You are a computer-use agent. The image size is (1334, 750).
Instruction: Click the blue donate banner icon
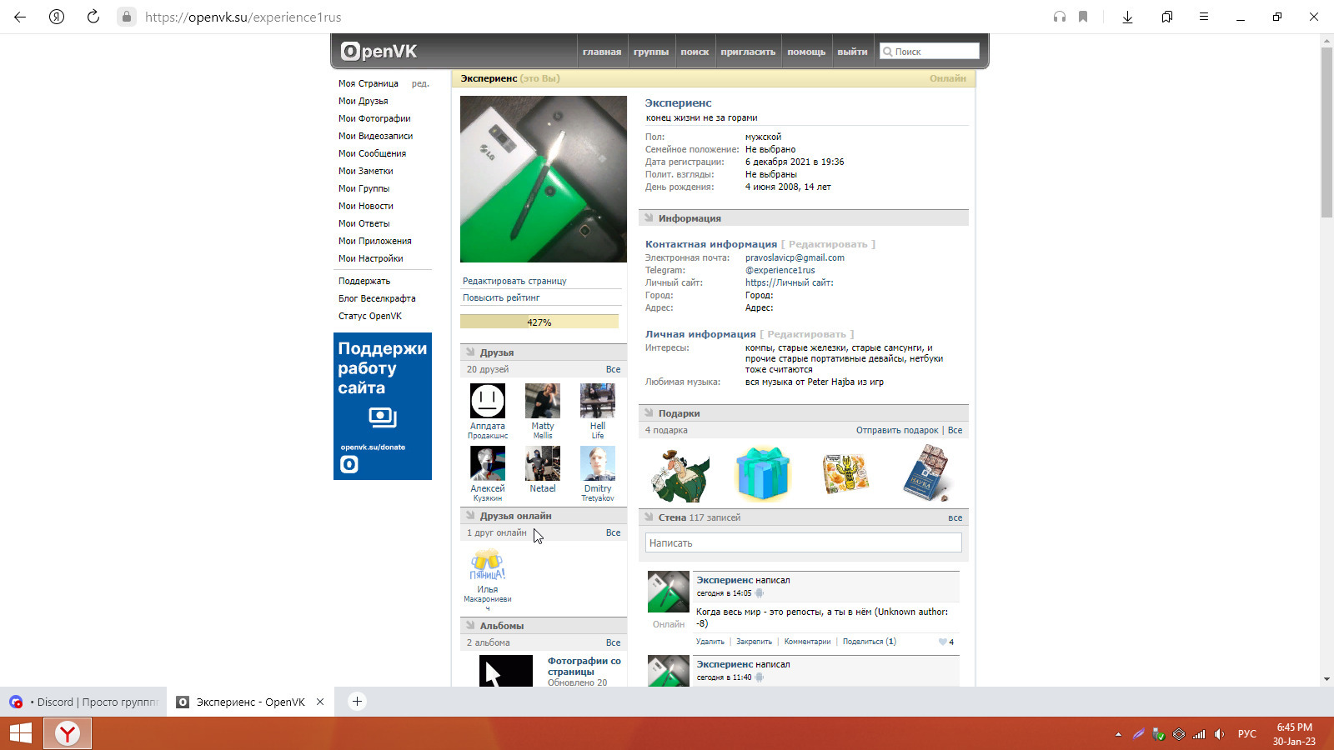pos(383,407)
